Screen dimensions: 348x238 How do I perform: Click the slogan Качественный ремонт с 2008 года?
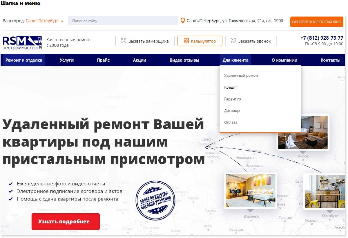(69, 42)
